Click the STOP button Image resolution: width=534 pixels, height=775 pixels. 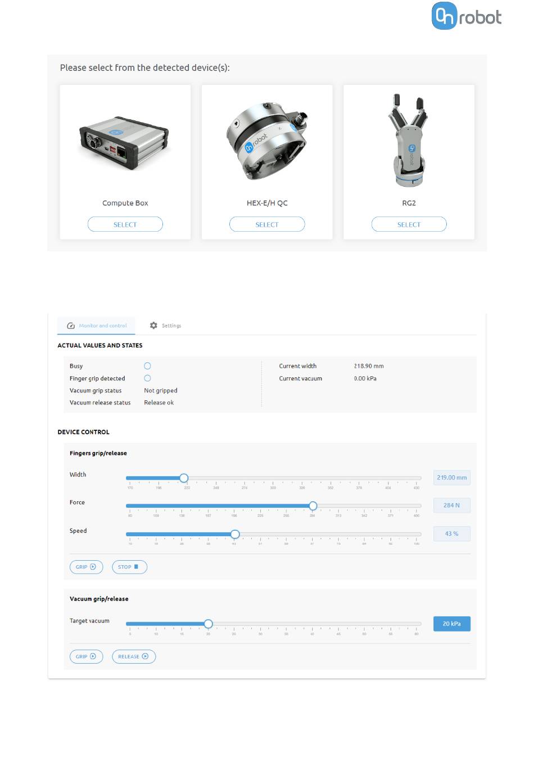129,567
